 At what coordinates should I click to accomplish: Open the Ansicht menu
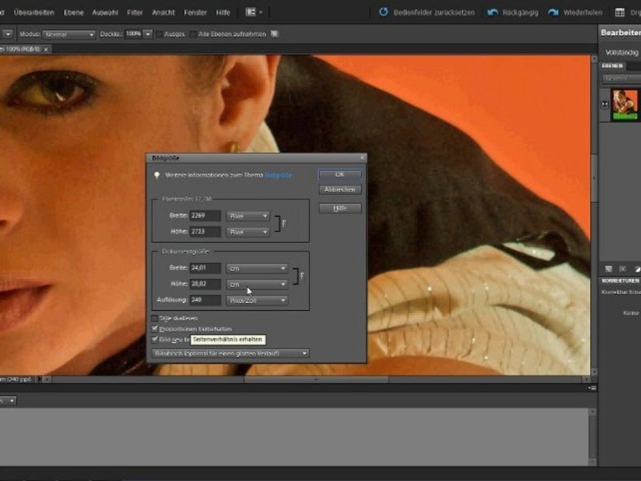(163, 13)
